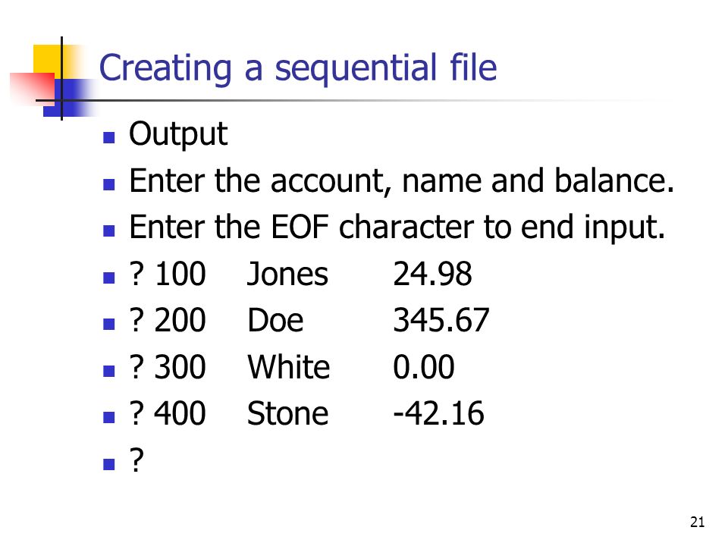Screen dimensions: 728x546
Task: Click the text 'Enter the EOF character to end input.'
Action: point(397,227)
